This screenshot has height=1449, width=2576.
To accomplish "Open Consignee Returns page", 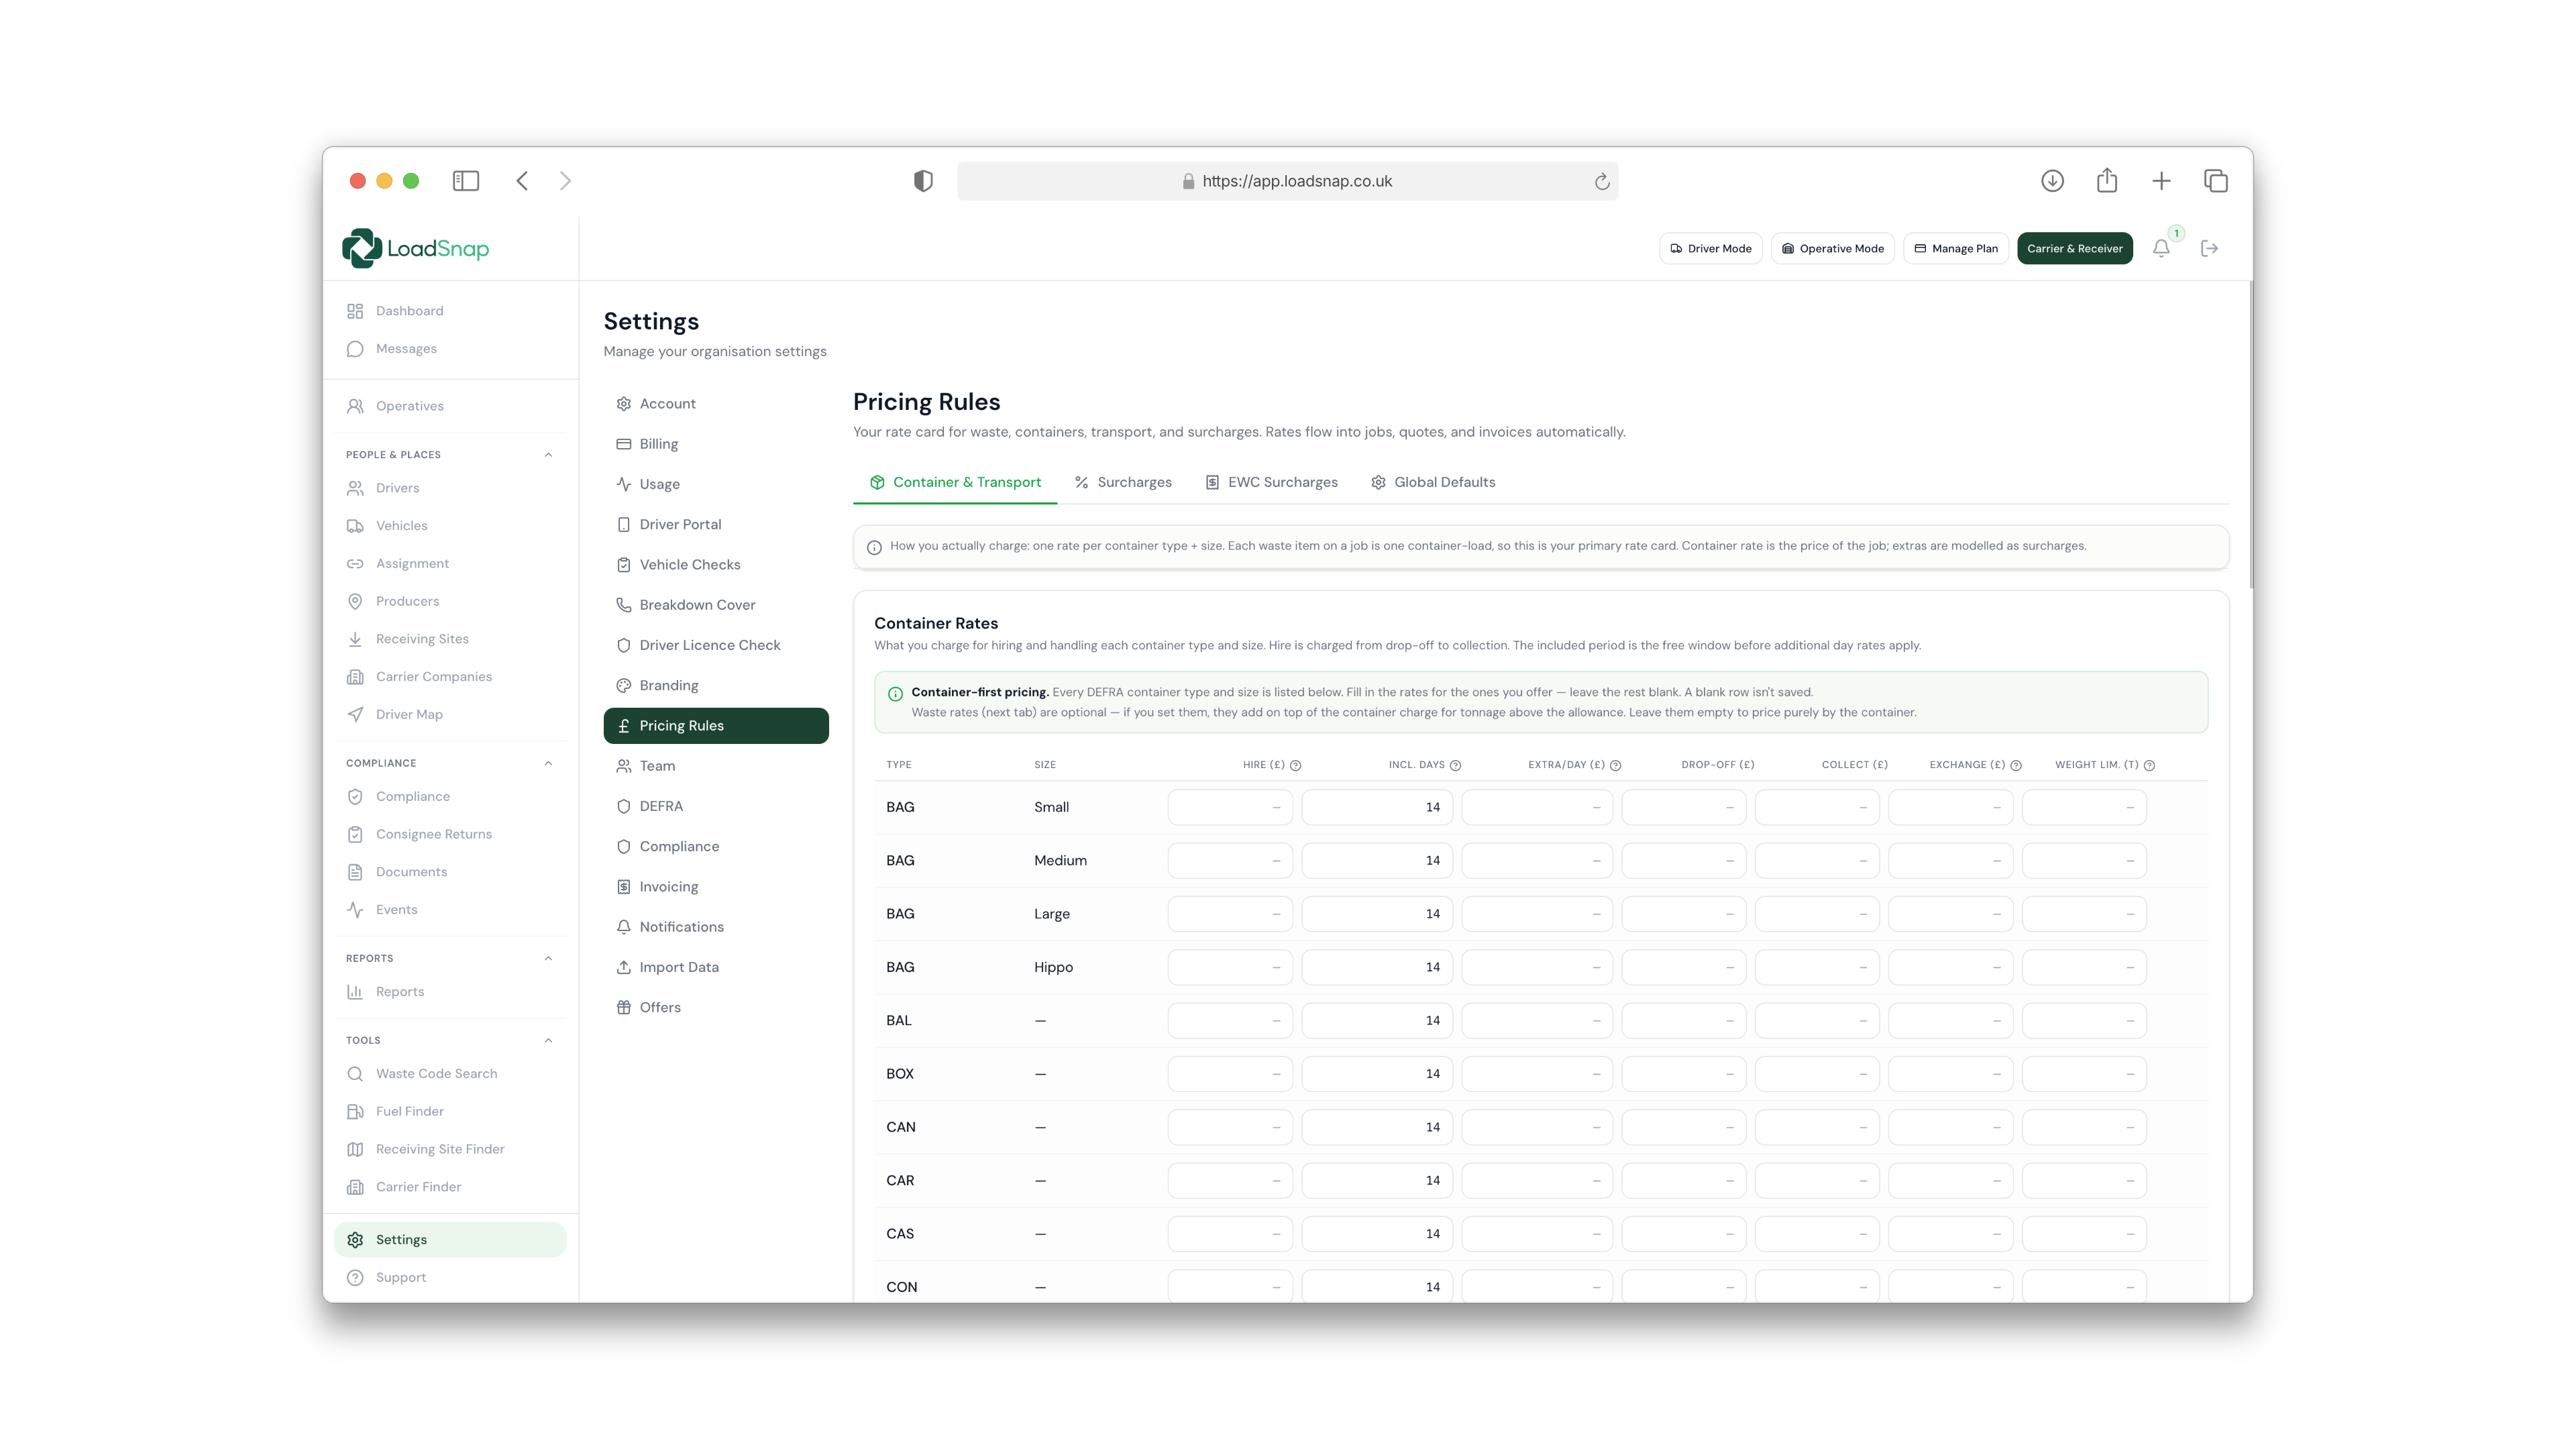I will point(450,834).
